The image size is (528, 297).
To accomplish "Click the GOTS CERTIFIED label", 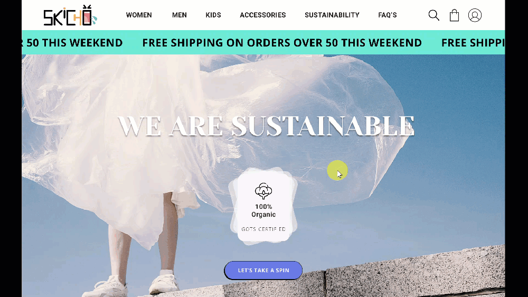I will tap(263, 229).
